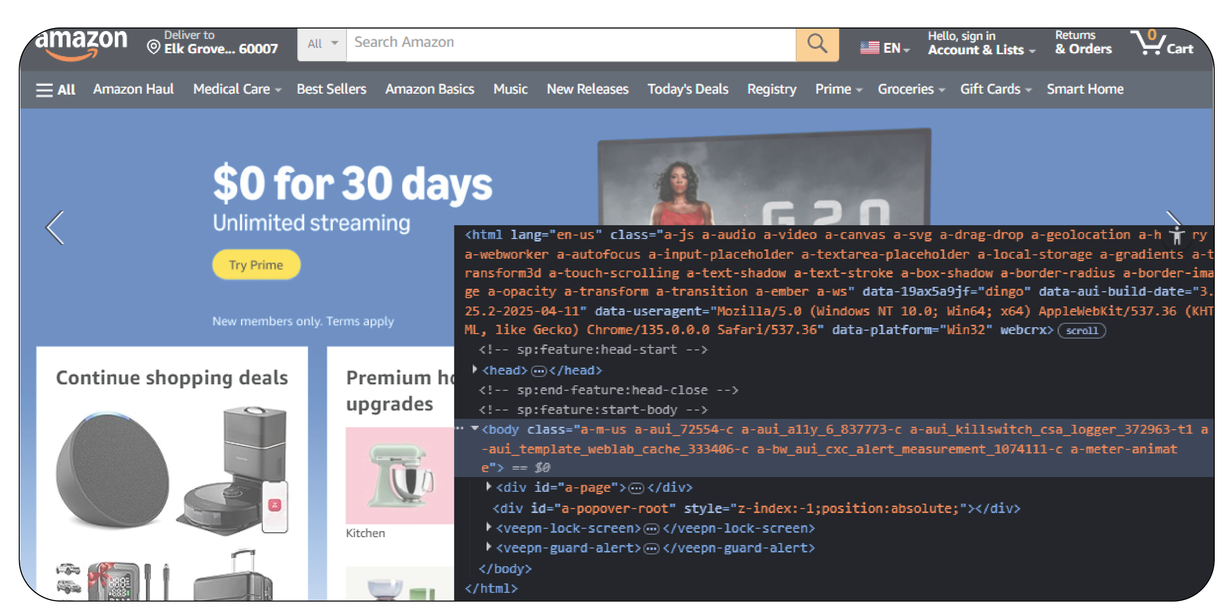Click the scroll badge on html element
Image resolution: width=1231 pixels, height=616 pixels.
[1082, 331]
